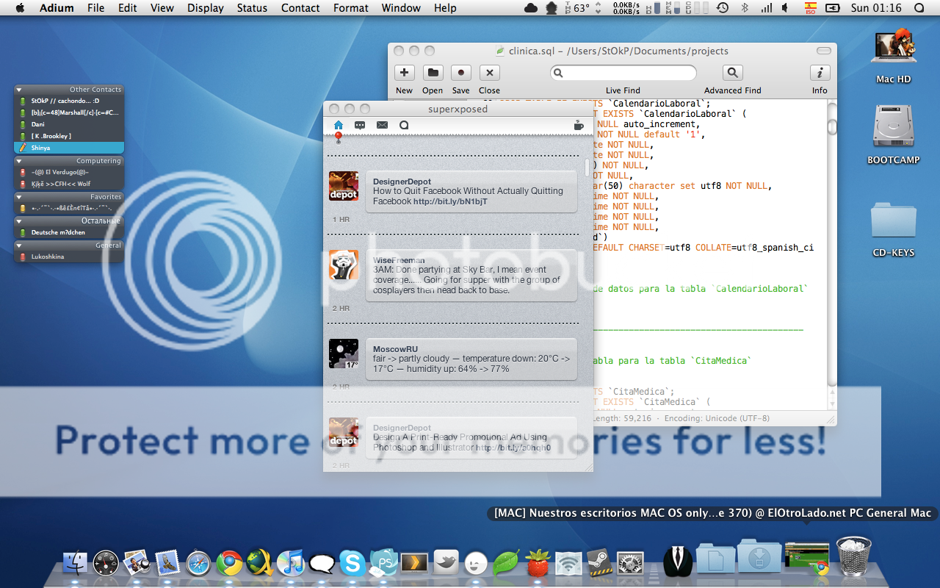The image size is (940, 588).
Task: Click WiseFreeman avatar thumbnail
Action: tap(343, 265)
